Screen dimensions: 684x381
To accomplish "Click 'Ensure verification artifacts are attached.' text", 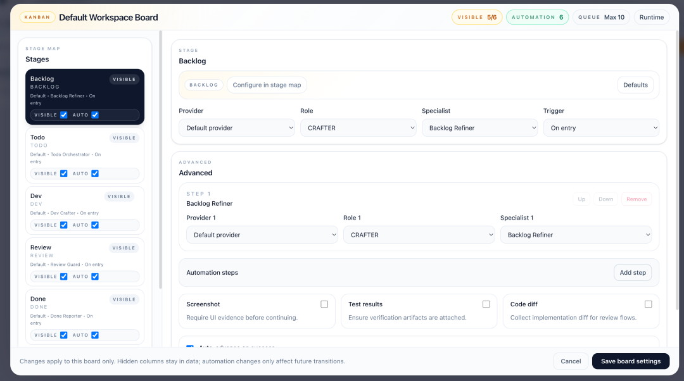I will [x=407, y=317].
